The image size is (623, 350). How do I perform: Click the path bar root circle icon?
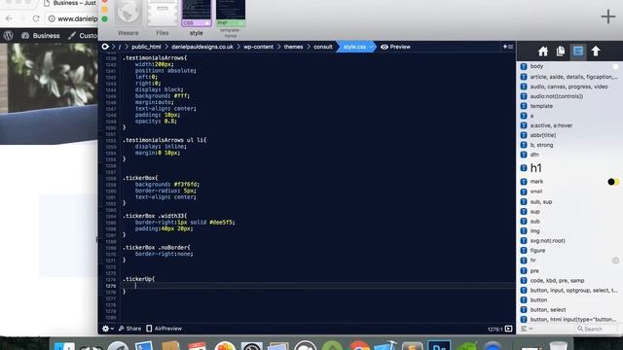pyautogui.click(x=105, y=47)
